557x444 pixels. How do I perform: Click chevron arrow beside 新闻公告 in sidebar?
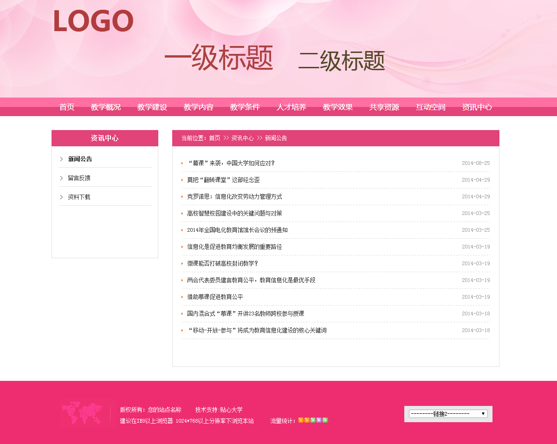61,159
